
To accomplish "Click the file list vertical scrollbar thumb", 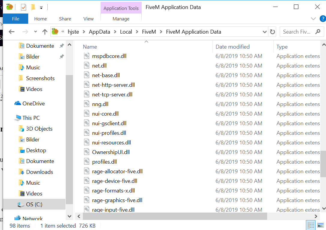I will tap(323, 164).
